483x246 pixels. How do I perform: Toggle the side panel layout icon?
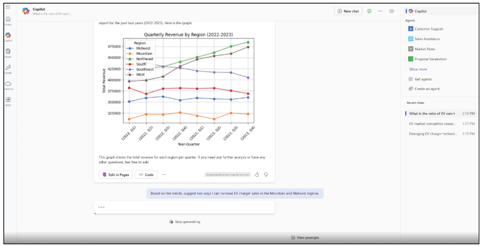pyautogui.click(x=391, y=11)
